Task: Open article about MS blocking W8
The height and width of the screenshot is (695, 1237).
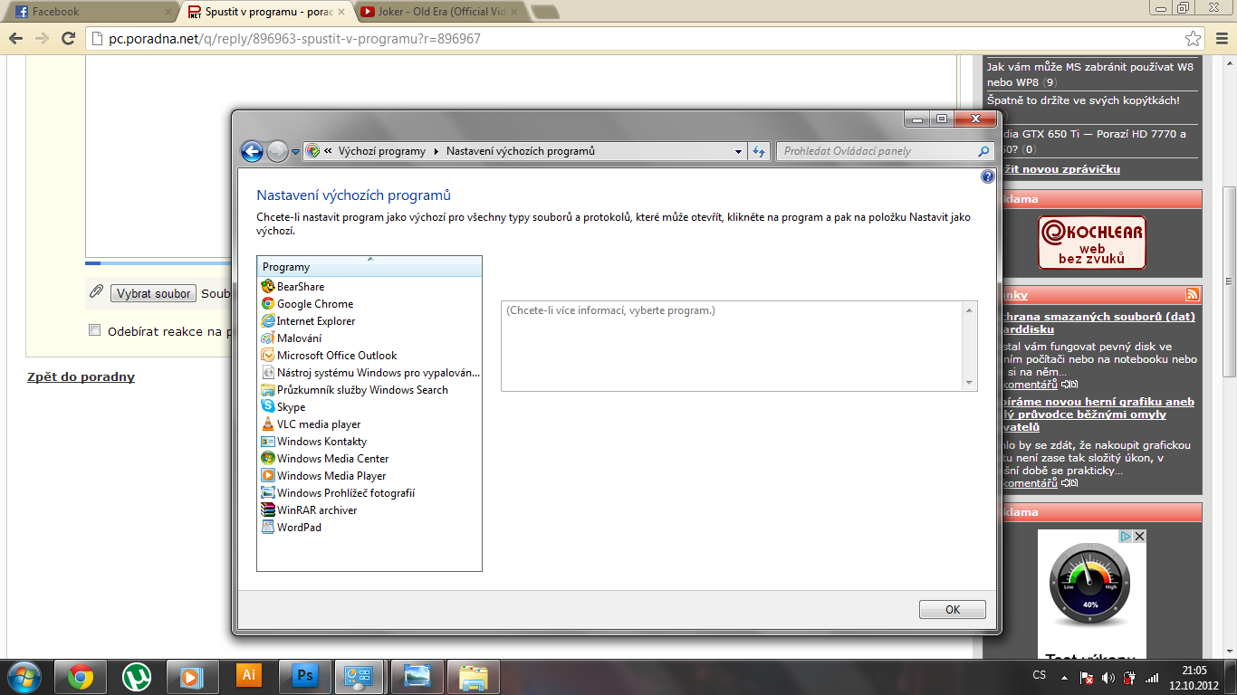Action: point(1090,74)
